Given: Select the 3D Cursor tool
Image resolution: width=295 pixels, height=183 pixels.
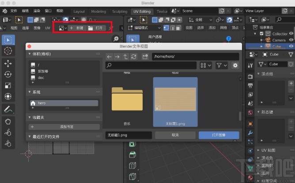Looking at the screenshot, I should point(8,51).
